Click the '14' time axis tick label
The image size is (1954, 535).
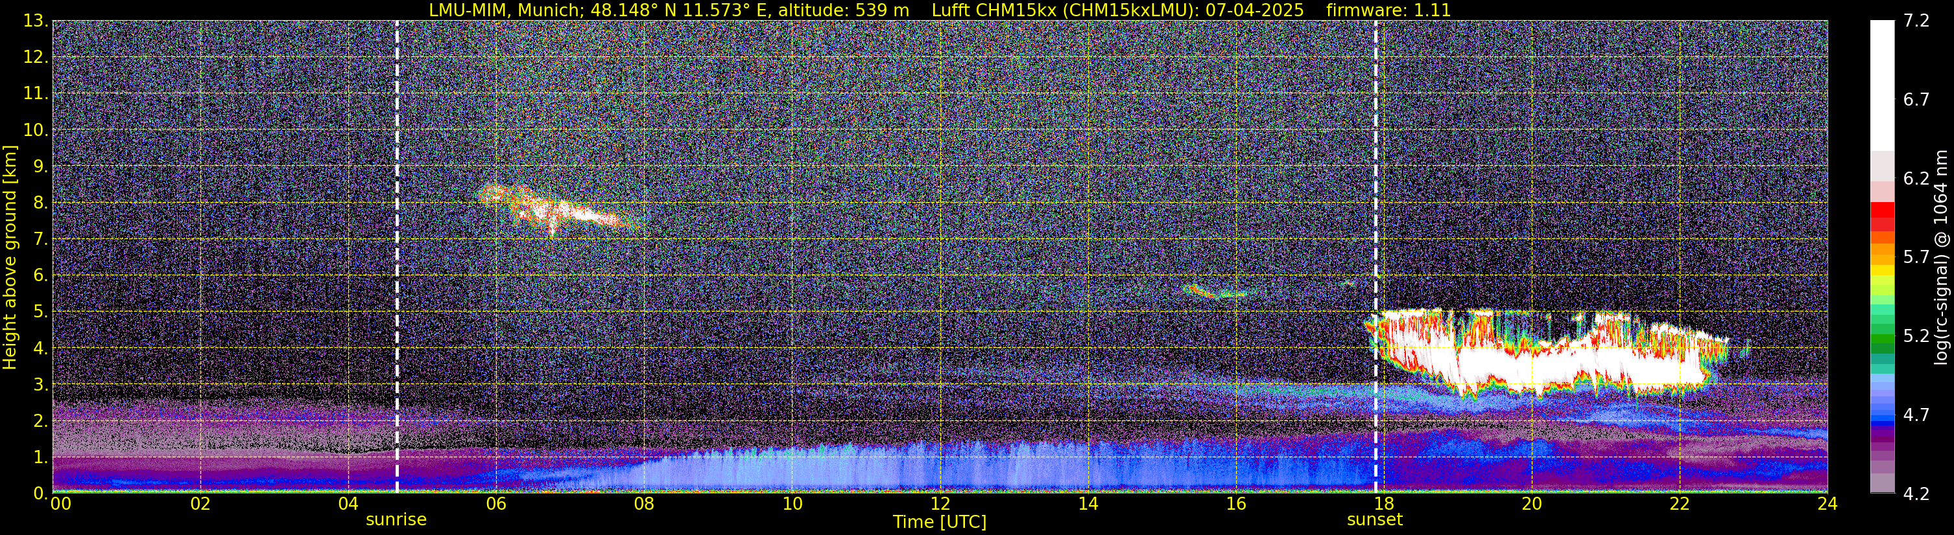[1088, 505]
